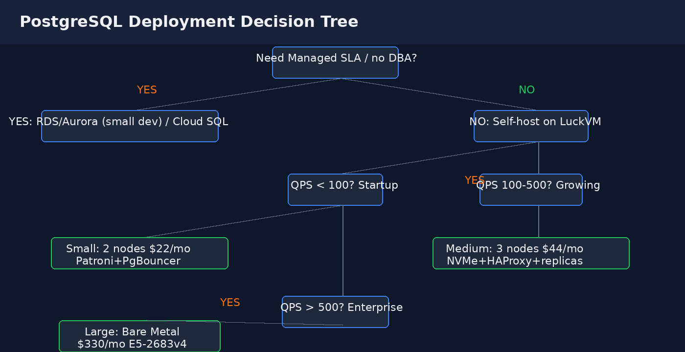The image size is (685, 352).
Task: Click the "PostgreSQL Deployment Decision Tree" title
Action: 189,22
